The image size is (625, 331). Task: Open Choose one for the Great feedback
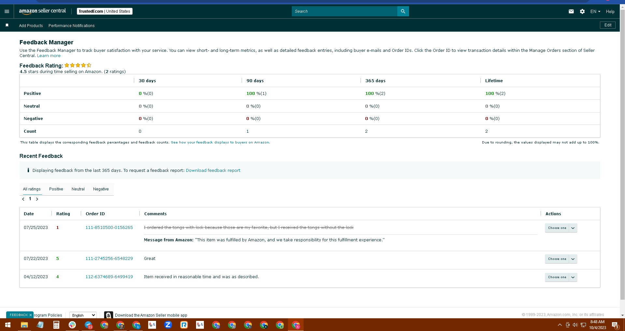(561, 259)
